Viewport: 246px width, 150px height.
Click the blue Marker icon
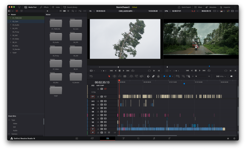170,76
